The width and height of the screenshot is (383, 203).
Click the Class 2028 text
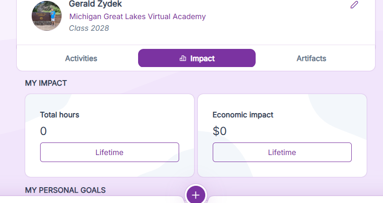(89, 28)
